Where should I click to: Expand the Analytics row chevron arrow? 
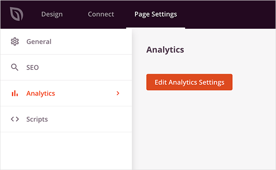[118, 94]
